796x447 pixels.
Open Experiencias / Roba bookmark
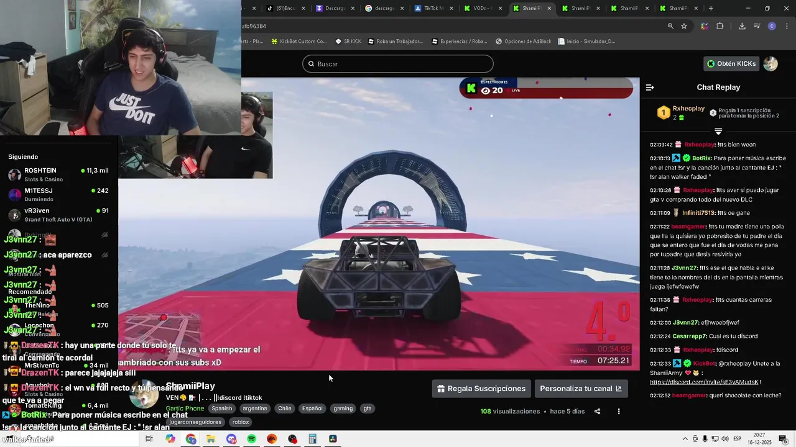point(459,42)
